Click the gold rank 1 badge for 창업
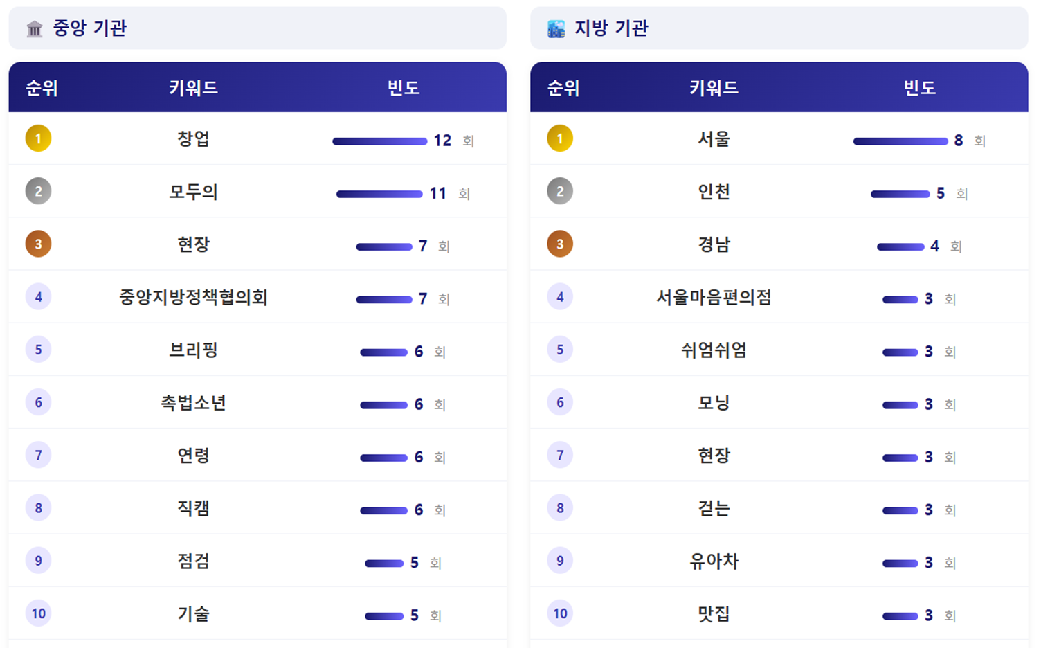Image resolution: width=1041 pixels, height=648 pixels. [x=38, y=138]
